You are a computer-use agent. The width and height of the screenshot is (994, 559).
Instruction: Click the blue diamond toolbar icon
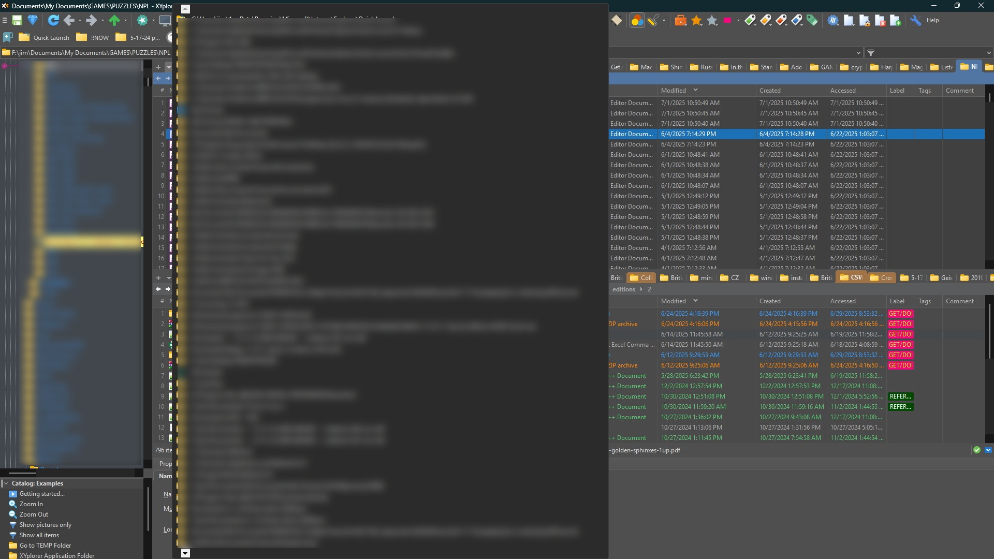(x=33, y=20)
